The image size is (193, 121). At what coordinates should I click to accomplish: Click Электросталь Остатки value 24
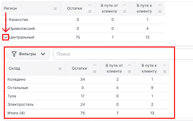[x=83, y=104]
